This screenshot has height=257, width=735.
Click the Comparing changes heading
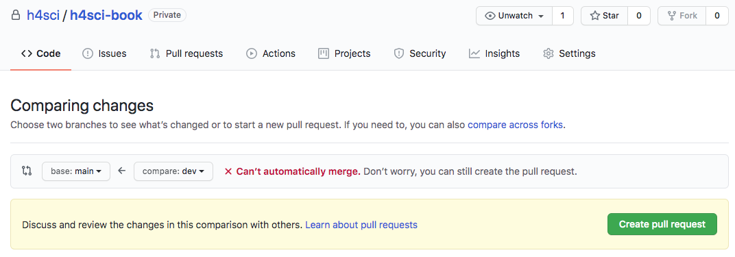(82, 106)
